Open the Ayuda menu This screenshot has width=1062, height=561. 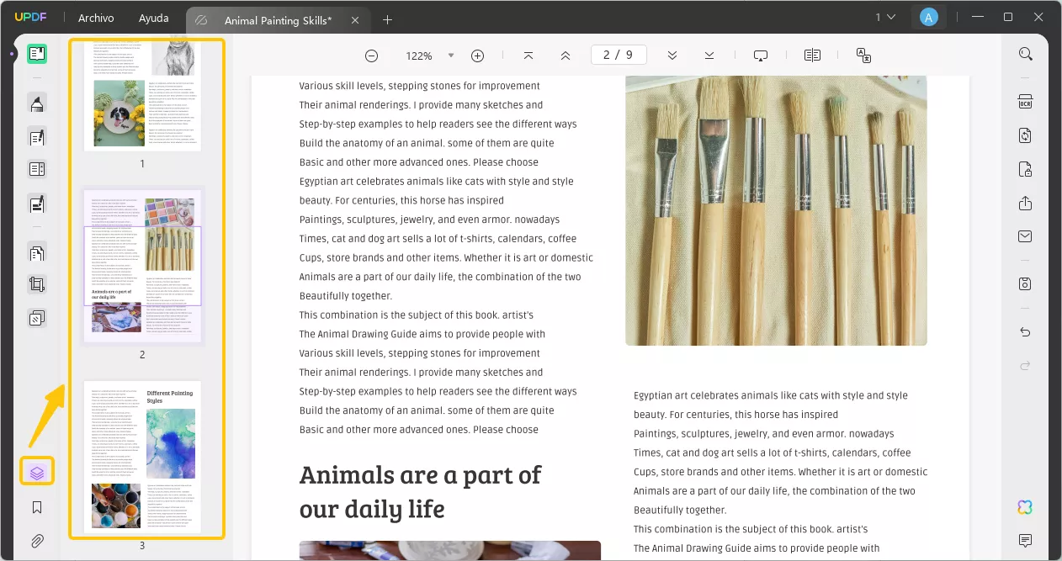[x=153, y=18]
